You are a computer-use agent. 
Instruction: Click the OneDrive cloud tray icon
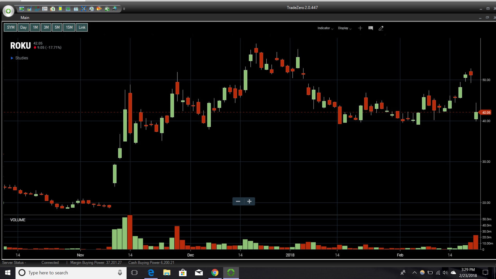453,273
